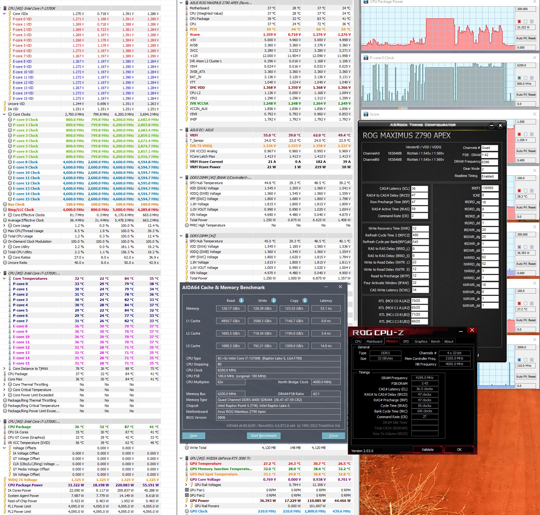Collapse the ASUS EC: ASUS sensor group
Image resolution: width=540 pixels, height=515 pixels.
(181, 130)
